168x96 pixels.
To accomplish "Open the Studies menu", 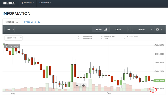I will point(141,30).
